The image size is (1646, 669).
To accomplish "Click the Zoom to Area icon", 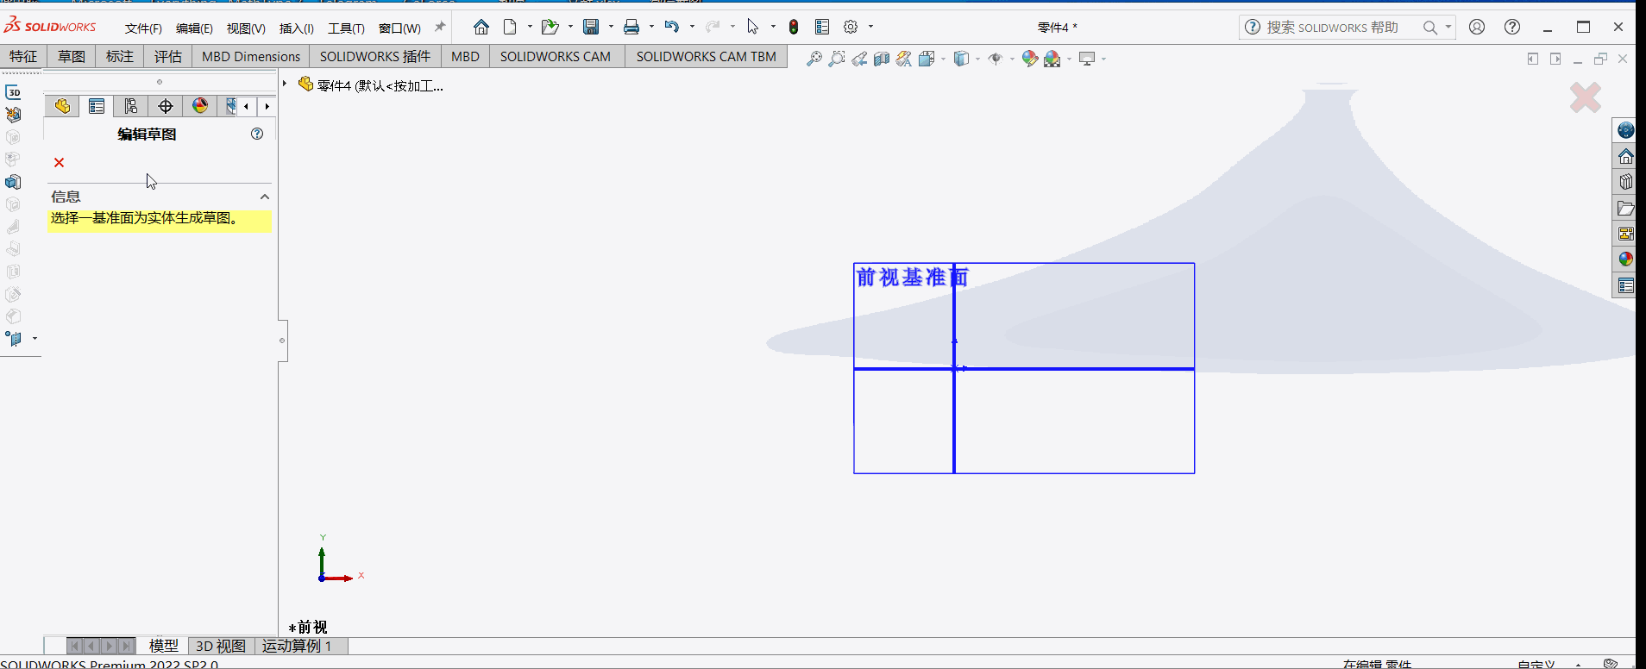I will pyautogui.click(x=837, y=59).
